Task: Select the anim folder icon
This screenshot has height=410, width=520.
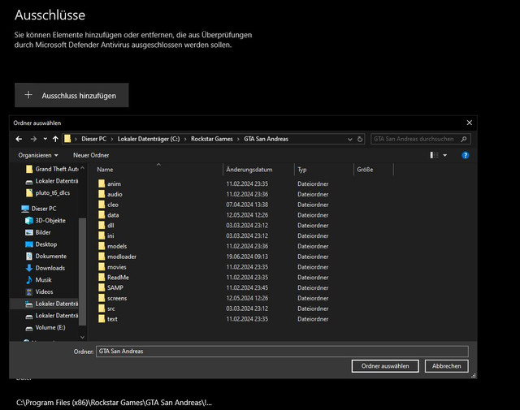Action: point(102,183)
